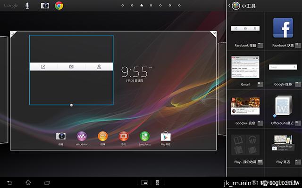Select the Play - 我的收藏 widget

click(x=245, y=145)
